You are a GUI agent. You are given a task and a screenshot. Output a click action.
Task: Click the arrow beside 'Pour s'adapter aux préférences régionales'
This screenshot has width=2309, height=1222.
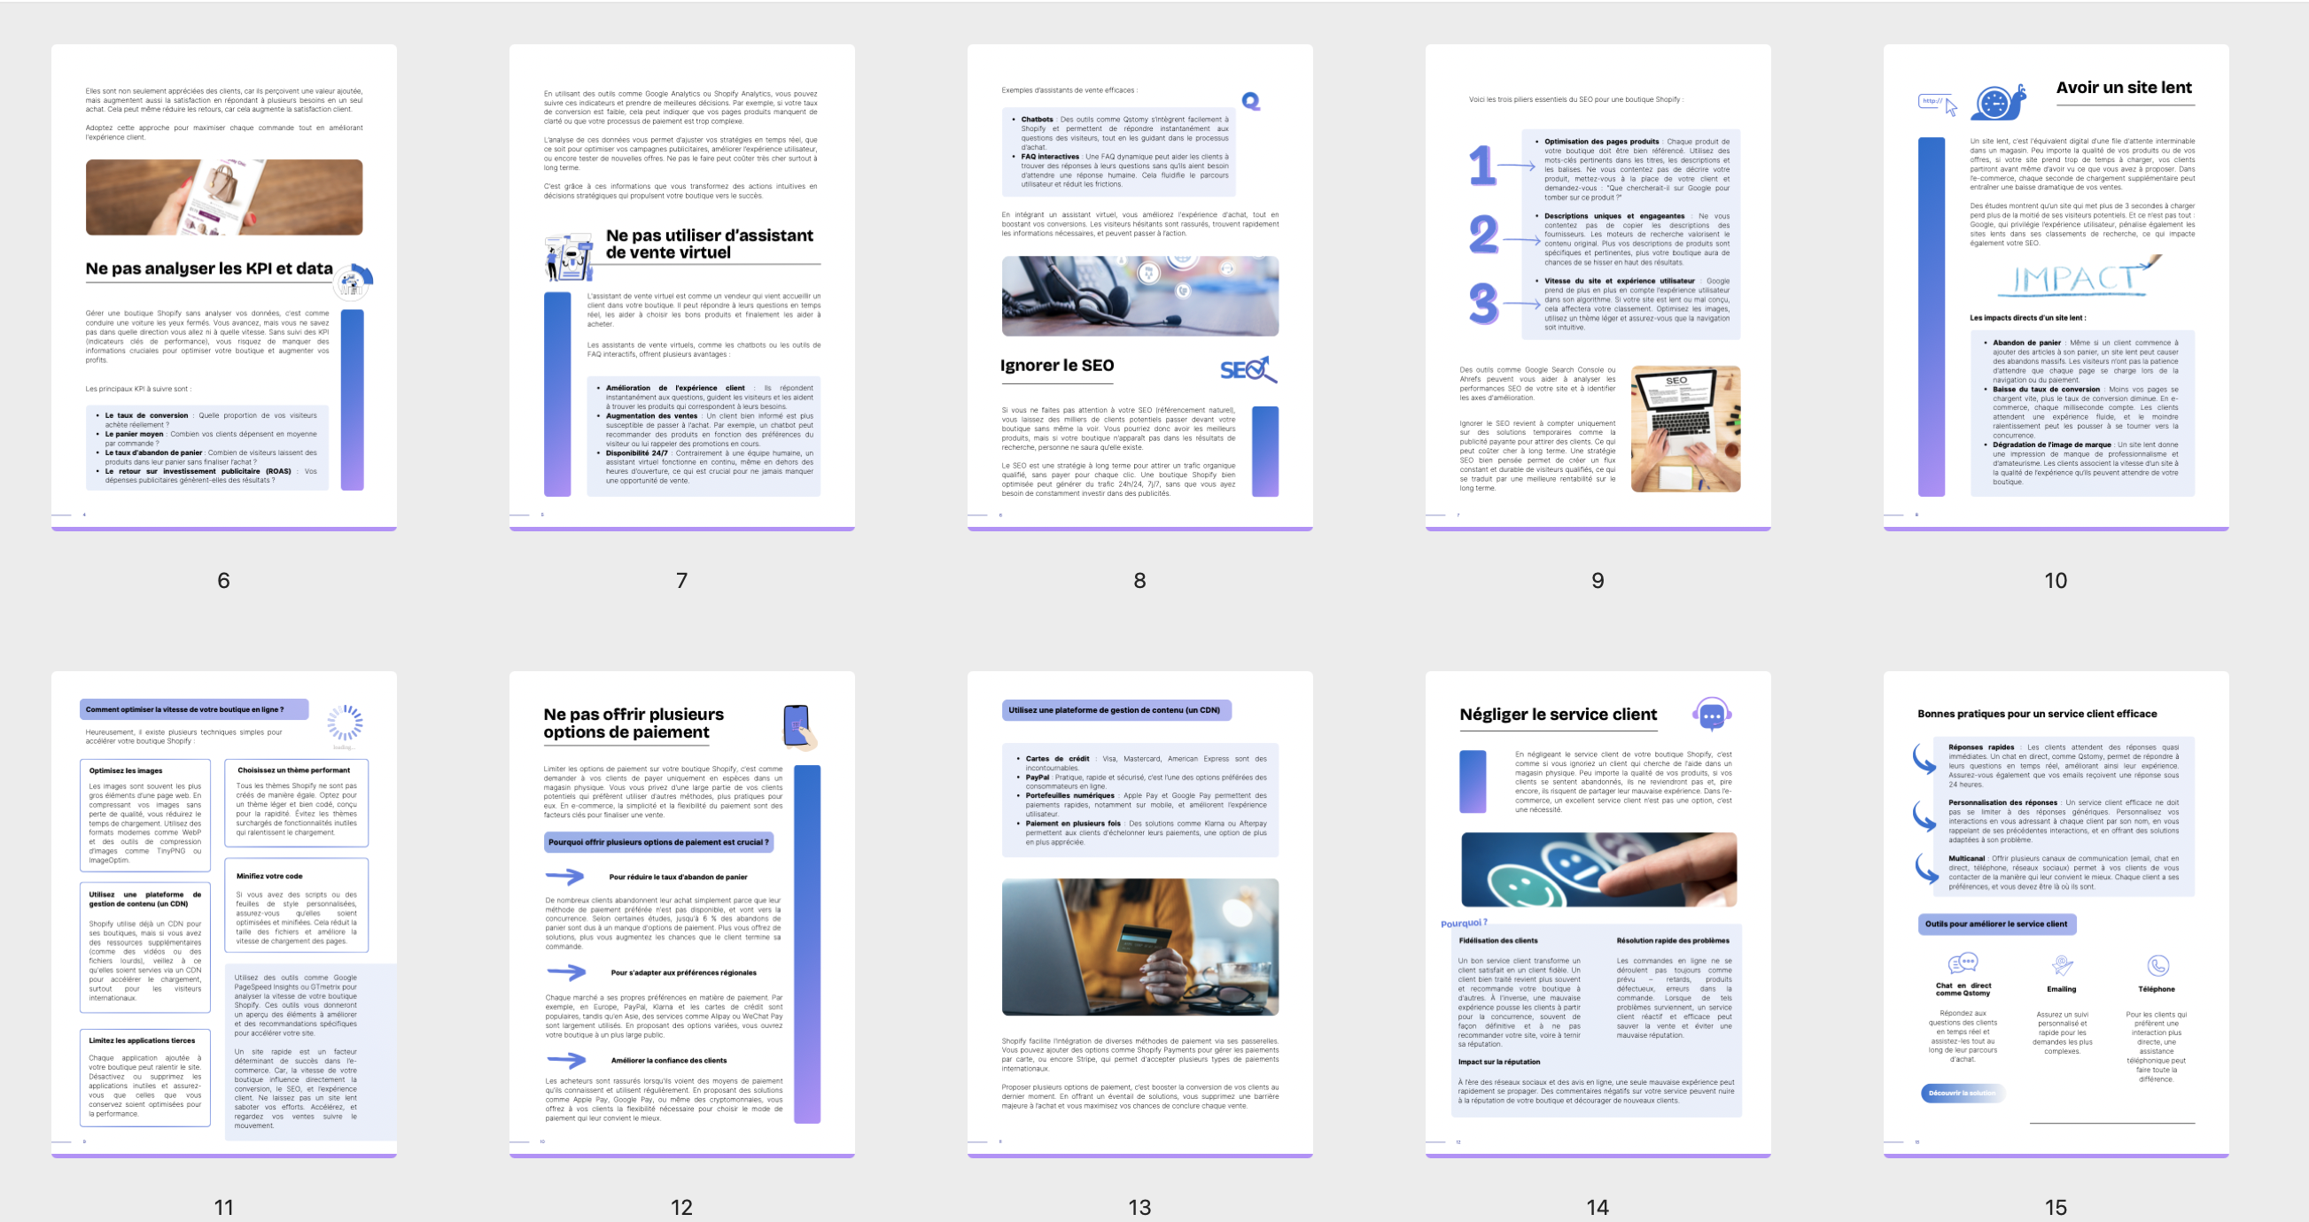click(565, 972)
